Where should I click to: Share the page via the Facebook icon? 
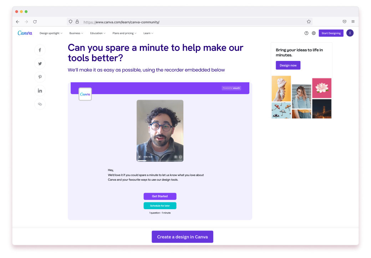point(40,50)
